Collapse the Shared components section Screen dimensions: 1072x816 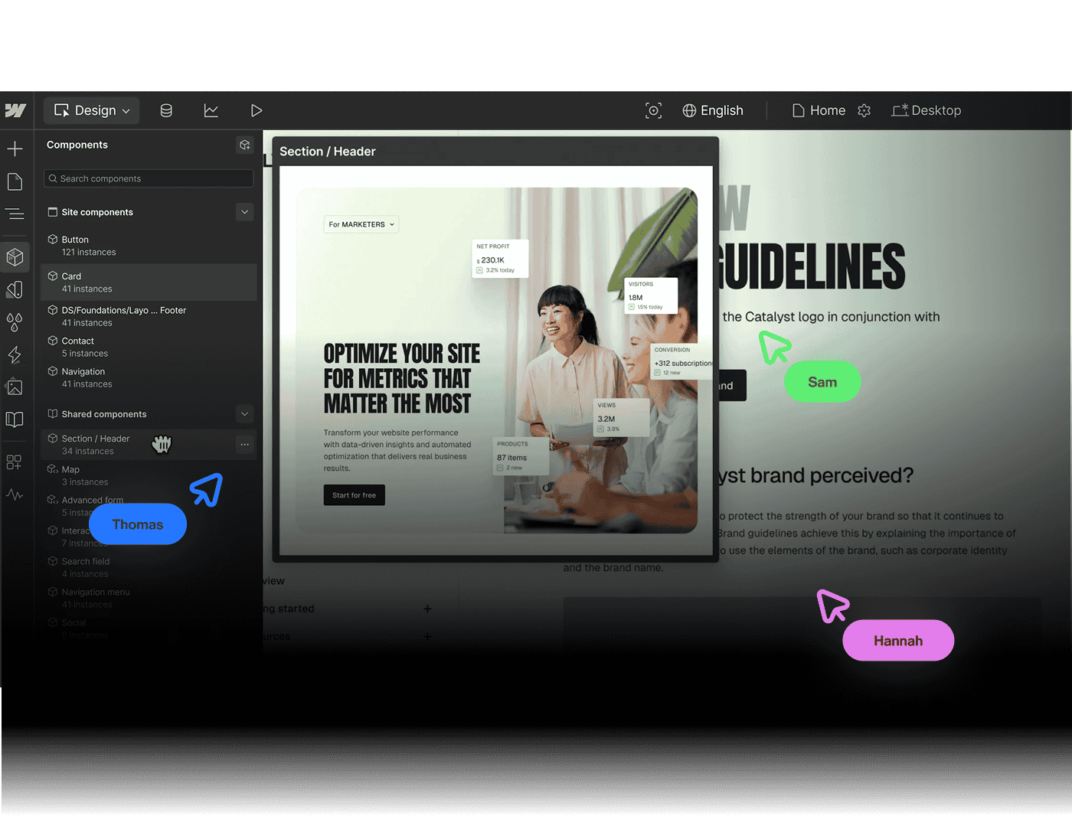[x=245, y=414]
